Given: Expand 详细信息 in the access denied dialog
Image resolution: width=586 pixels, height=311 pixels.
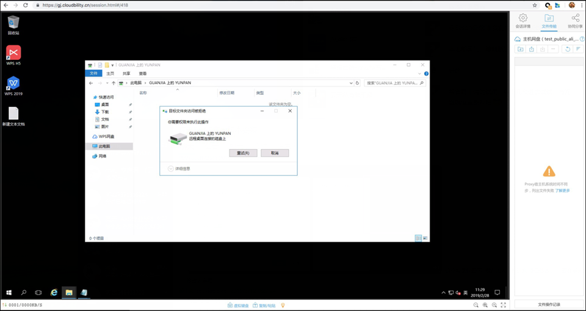Looking at the screenshot, I should pyautogui.click(x=171, y=168).
